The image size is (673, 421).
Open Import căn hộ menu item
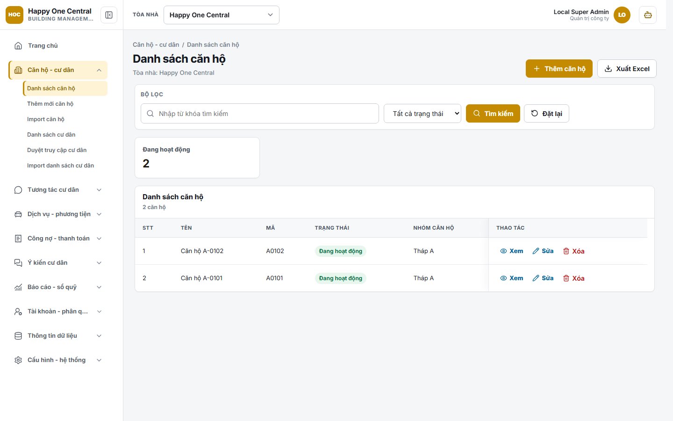[46, 119]
